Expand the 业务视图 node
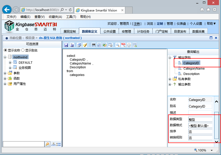The image size is (221, 155). pyautogui.click(x=10, y=68)
